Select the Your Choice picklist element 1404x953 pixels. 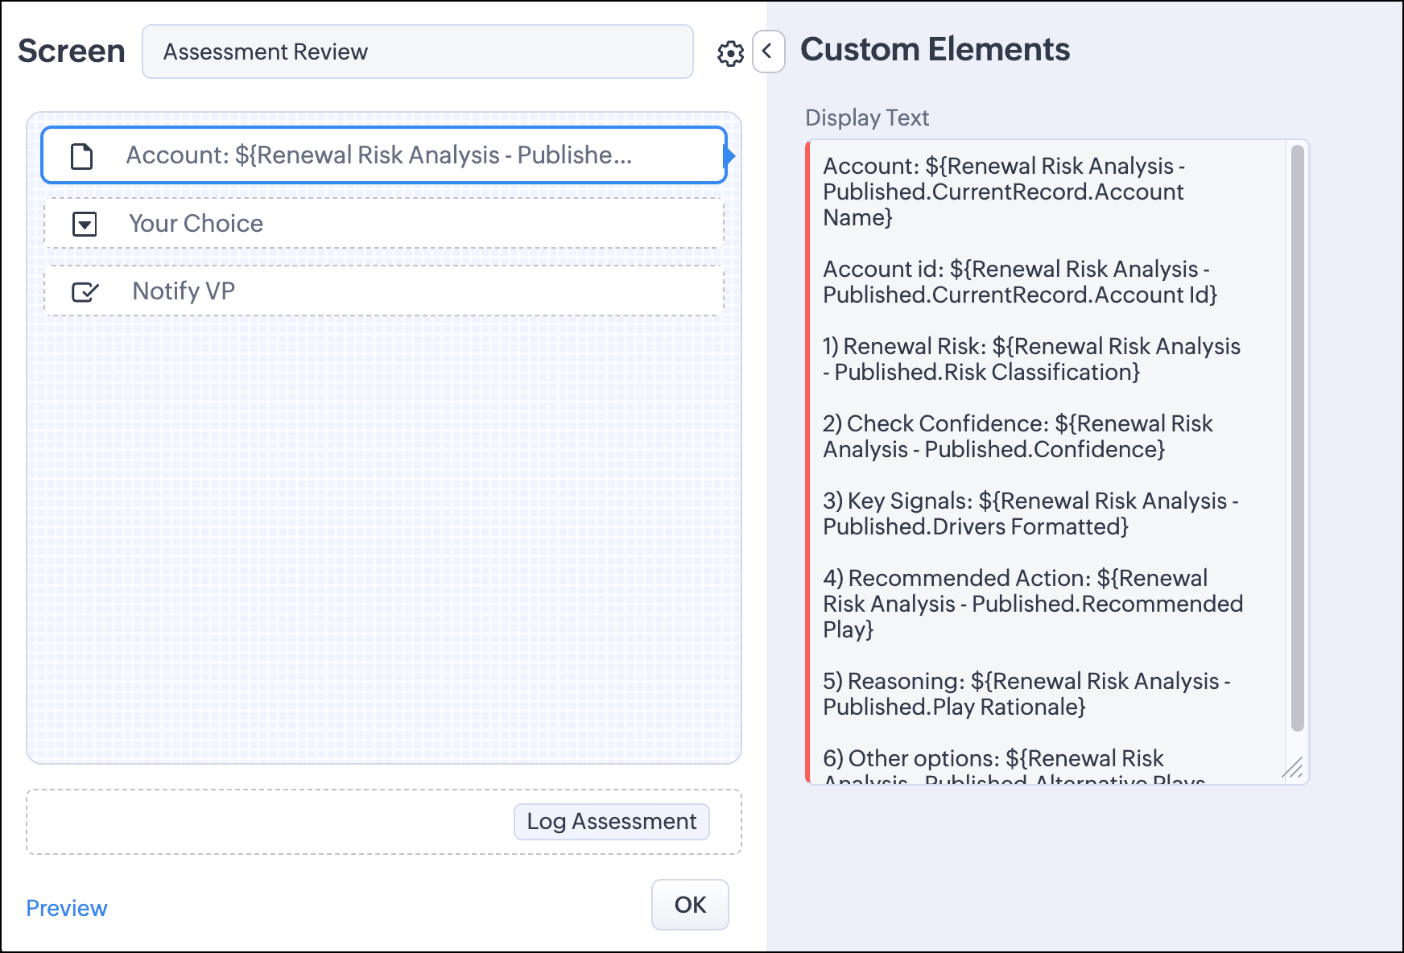[384, 224]
